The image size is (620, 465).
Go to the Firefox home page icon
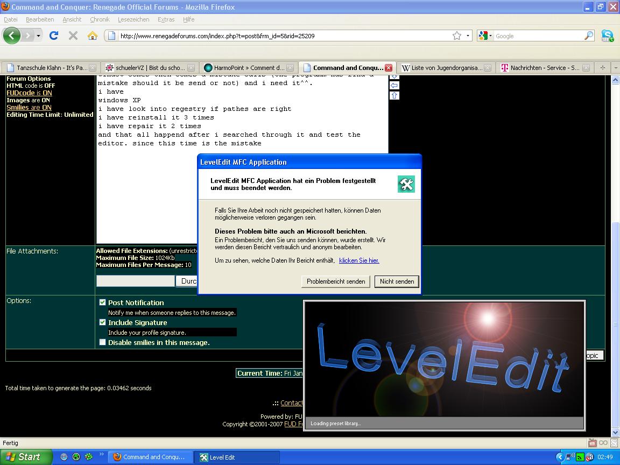[x=93, y=36]
